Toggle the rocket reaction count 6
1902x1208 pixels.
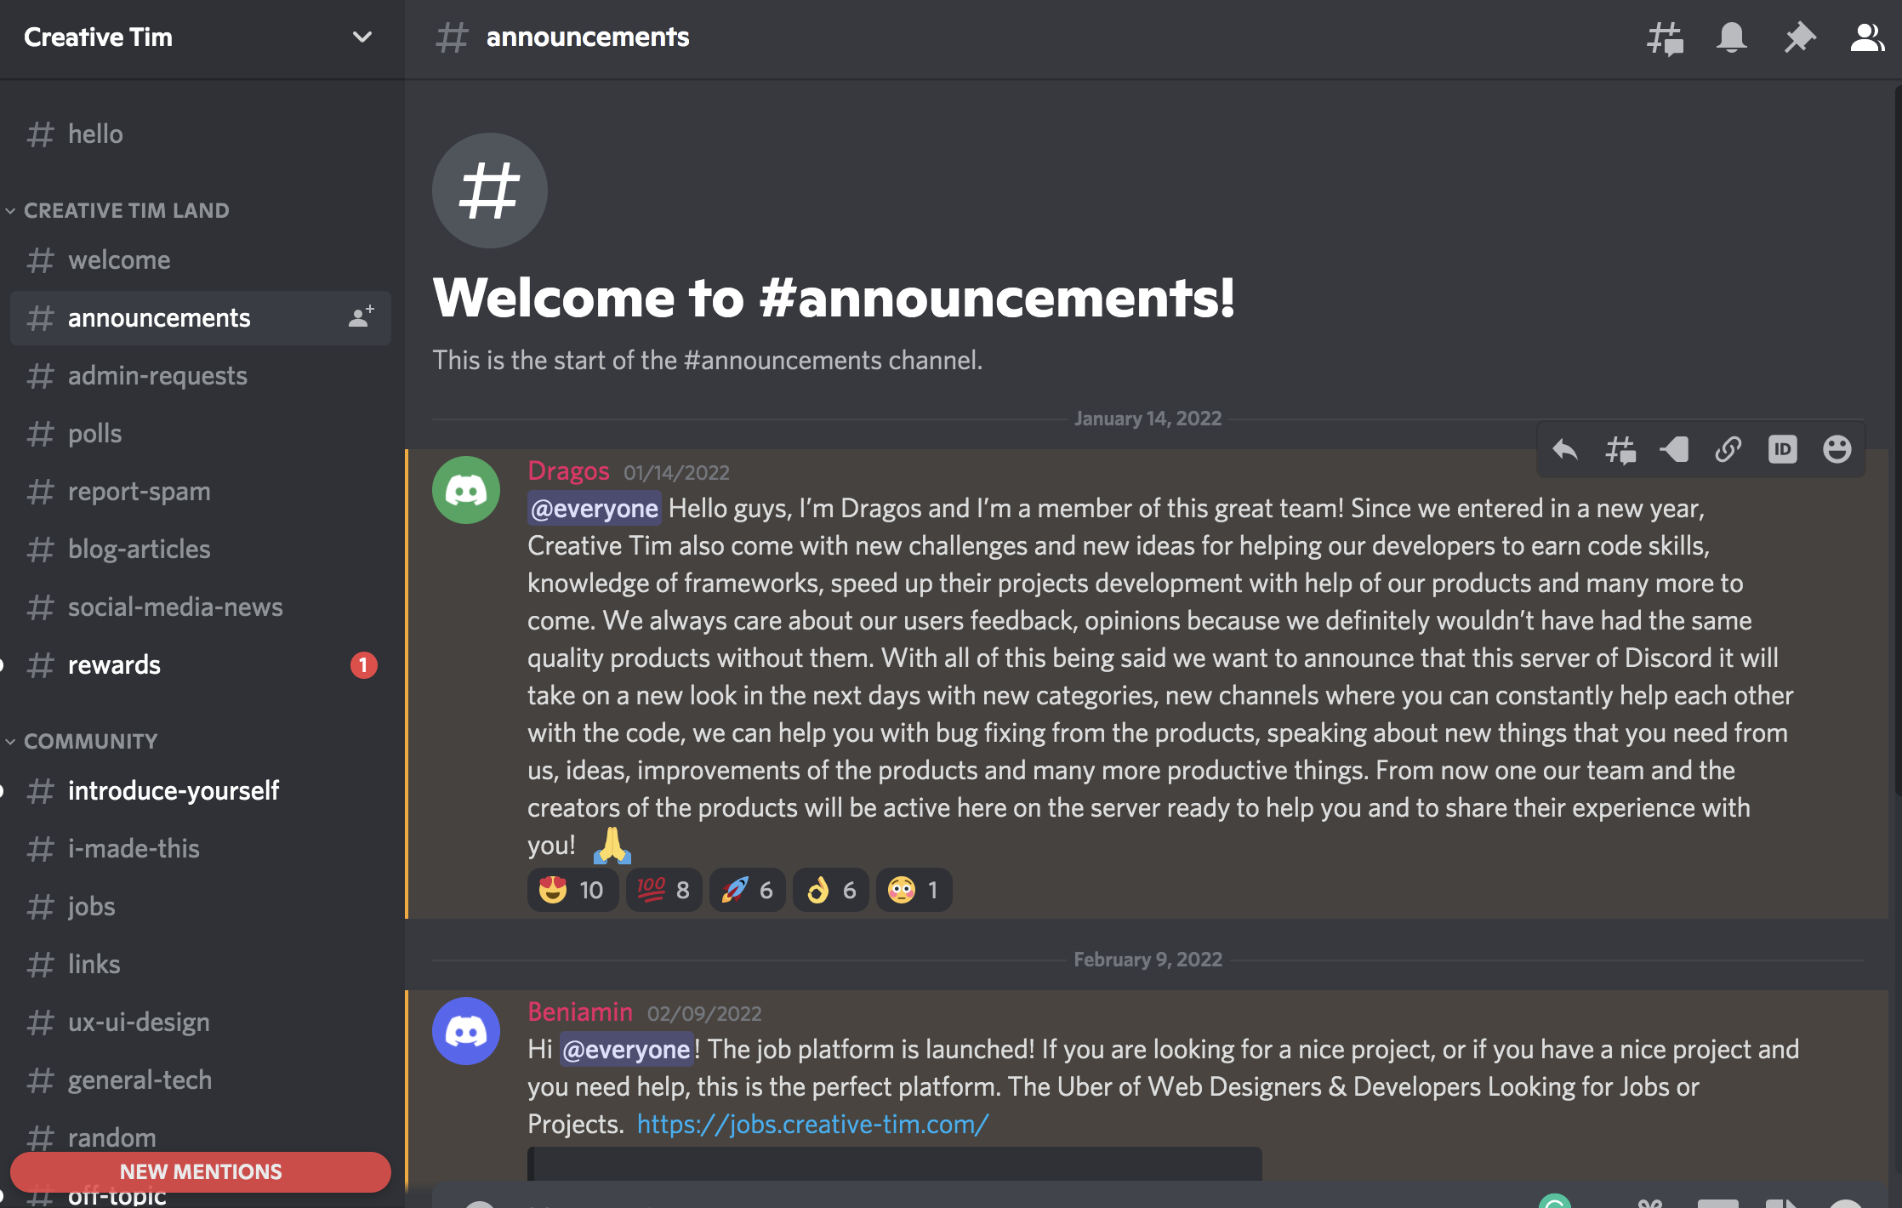point(747,890)
